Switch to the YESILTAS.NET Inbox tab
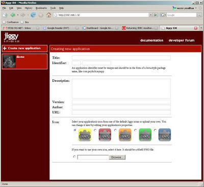 click(x=21, y=28)
